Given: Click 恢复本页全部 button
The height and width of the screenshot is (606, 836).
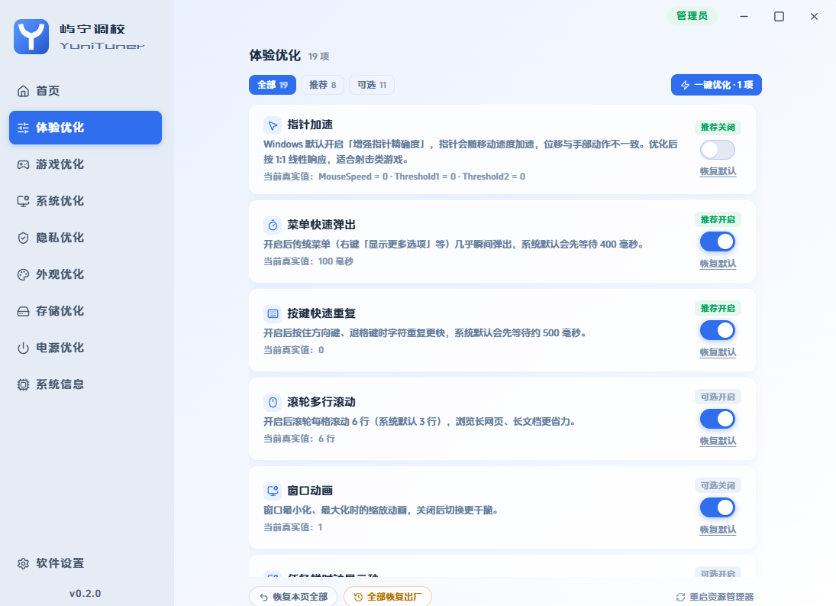Looking at the screenshot, I should coord(293,597).
